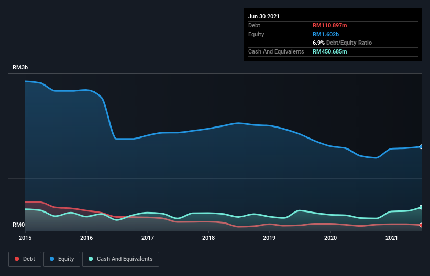Click the RM3b y-axis label
Viewport: 430px width, 276px height.
(20, 67)
